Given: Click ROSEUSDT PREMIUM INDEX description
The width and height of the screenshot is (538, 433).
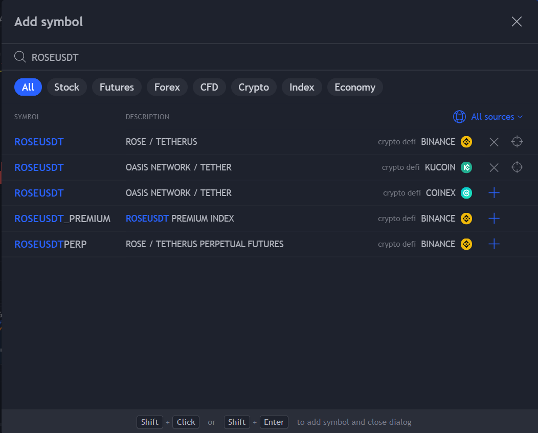Looking at the screenshot, I should point(180,219).
